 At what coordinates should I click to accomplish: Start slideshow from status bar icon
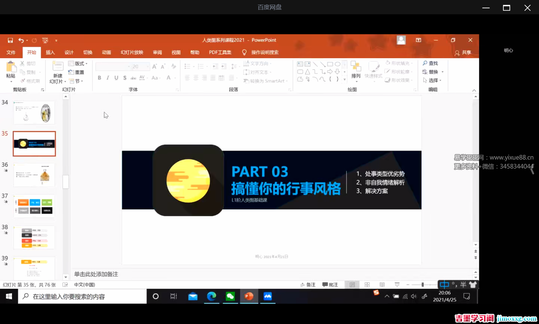click(x=397, y=285)
